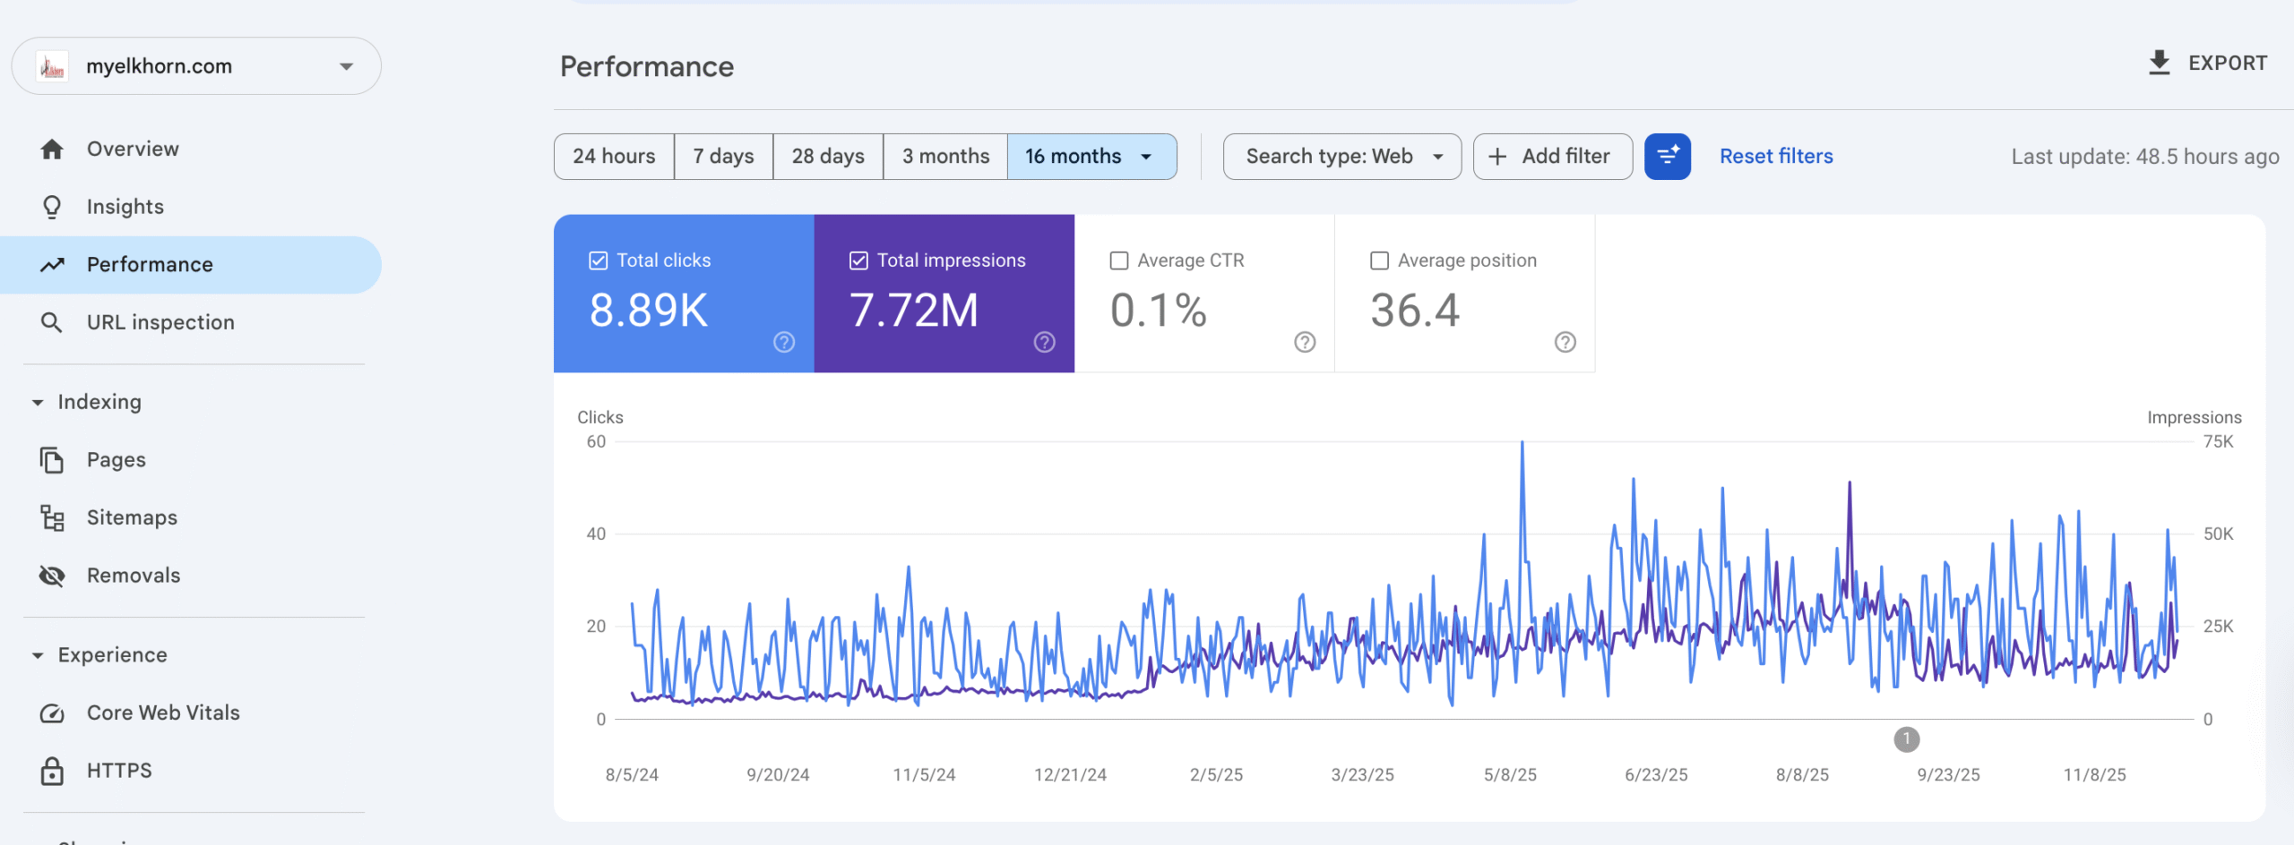Uncheck the Total clicks checkbox
The height and width of the screenshot is (845, 2294).
599,260
